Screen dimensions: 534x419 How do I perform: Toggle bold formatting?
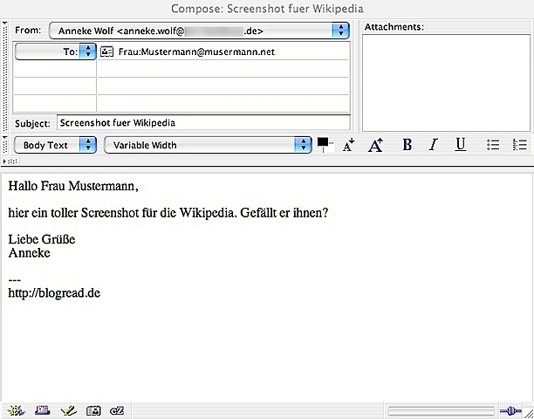tap(407, 145)
